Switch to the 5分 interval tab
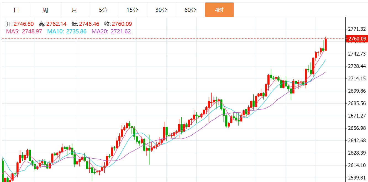368x182 pixels. point(103,10)
